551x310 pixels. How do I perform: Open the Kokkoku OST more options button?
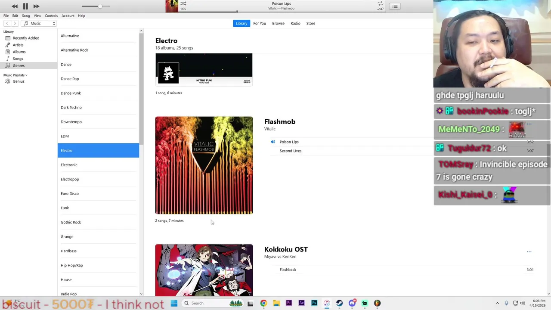pyautogui.click(x=529, y=252)
